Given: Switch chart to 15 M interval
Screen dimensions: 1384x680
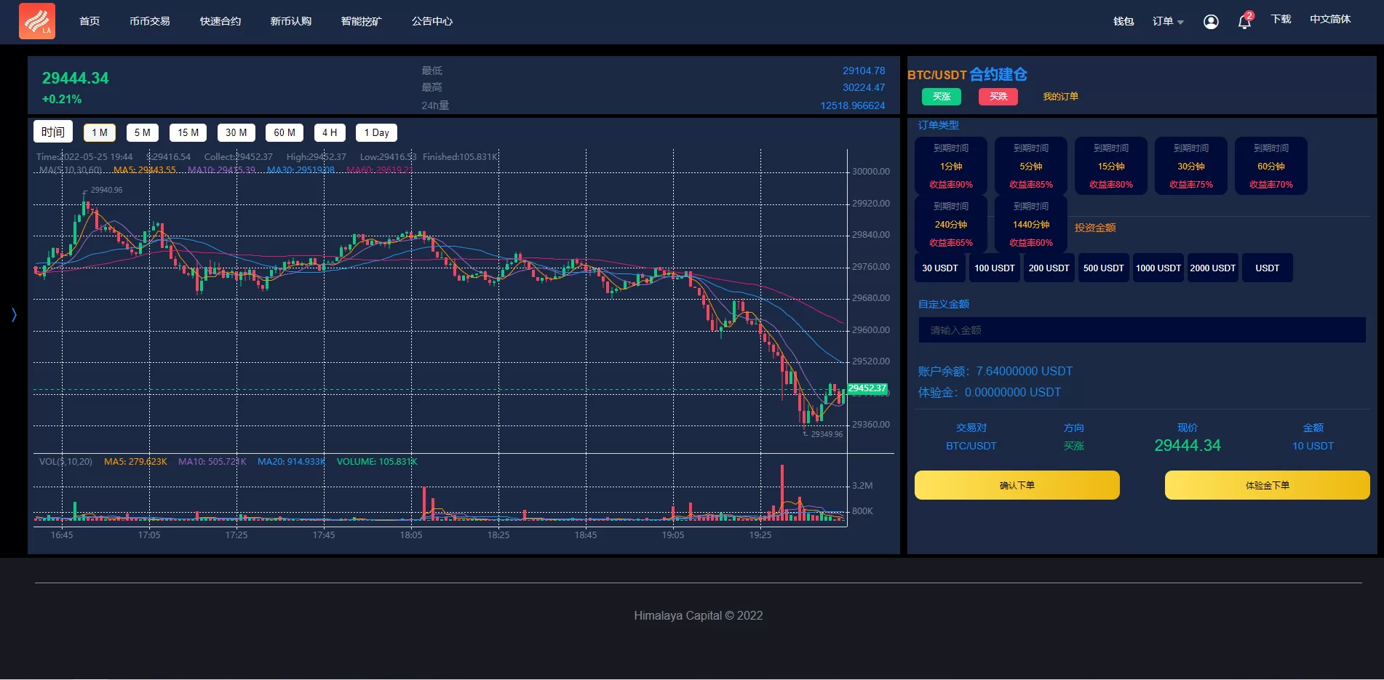Looking at the screenshot, I should click(188, 132).
